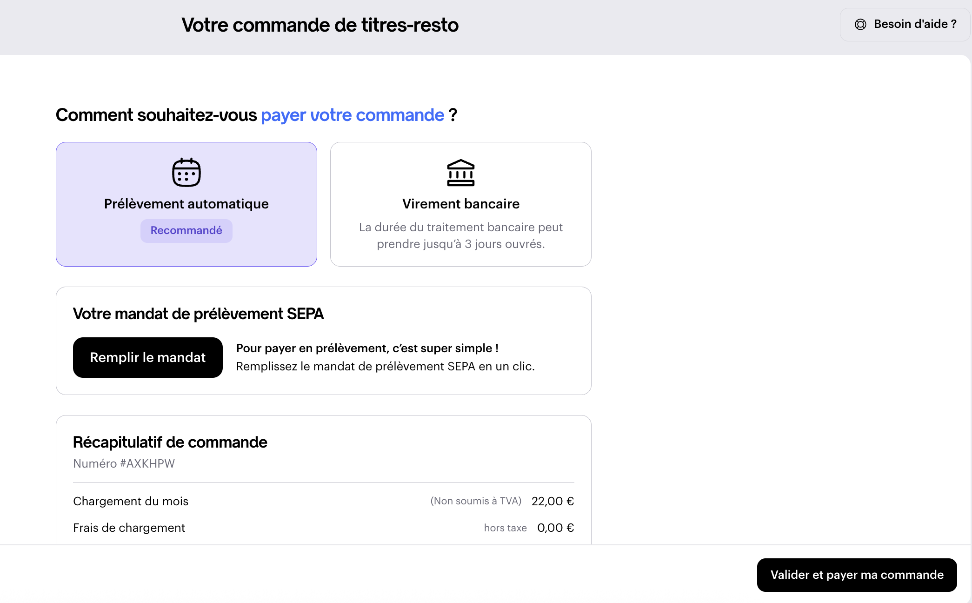Click the Frais de chargement line label
The height and width of the screenshot is (603, 972).
pos(129,528)
